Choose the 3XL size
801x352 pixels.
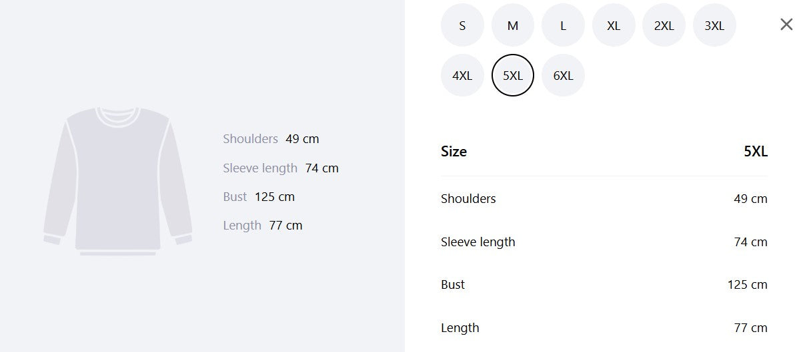(714, 25)
